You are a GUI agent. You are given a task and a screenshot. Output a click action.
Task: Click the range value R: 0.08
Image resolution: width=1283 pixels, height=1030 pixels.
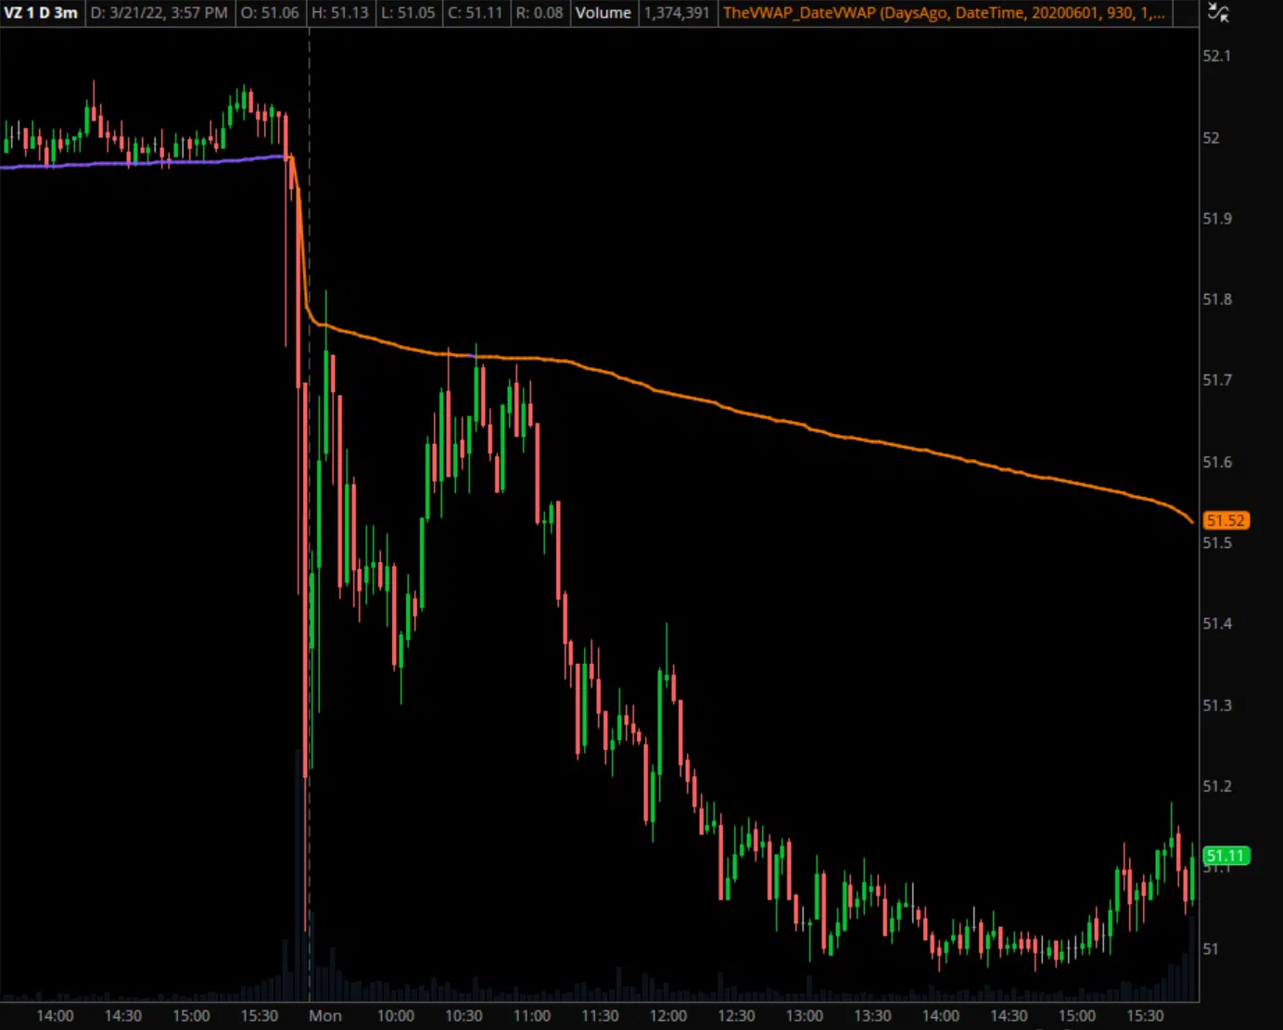pyautogui.click(x=540, y=13)
